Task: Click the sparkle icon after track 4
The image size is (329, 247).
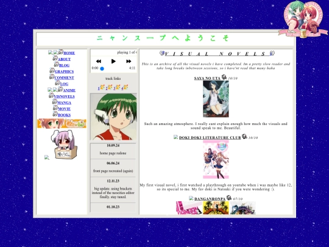Action: click(126, 87)
